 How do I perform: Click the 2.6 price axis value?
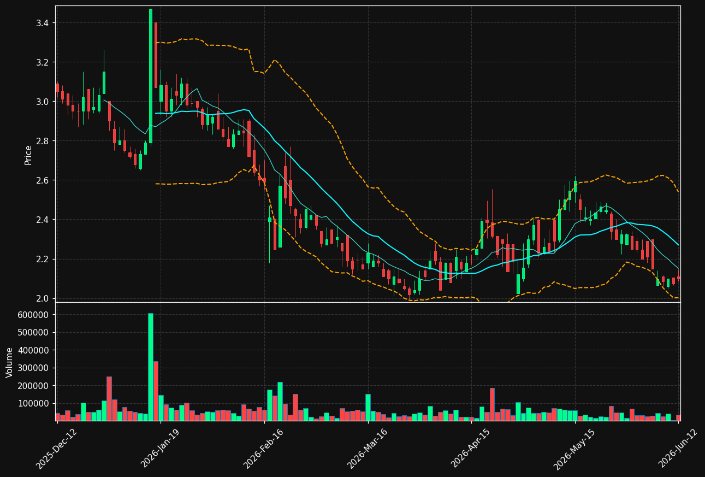click(43, 180)
